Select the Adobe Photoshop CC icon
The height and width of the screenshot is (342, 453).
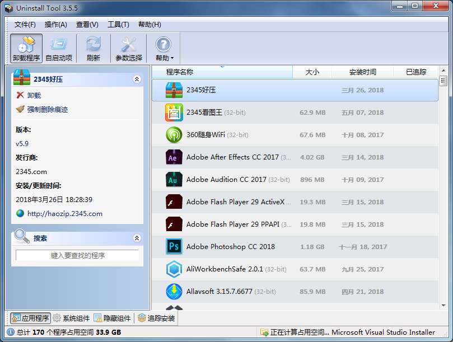coord(174,247)
